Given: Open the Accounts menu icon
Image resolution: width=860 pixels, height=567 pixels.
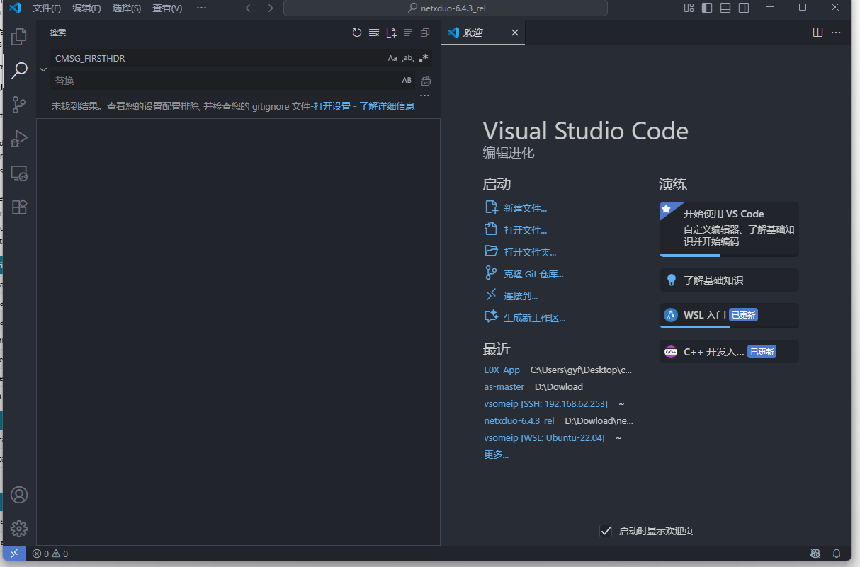Looking at the screenshot, I should (19, 495).
